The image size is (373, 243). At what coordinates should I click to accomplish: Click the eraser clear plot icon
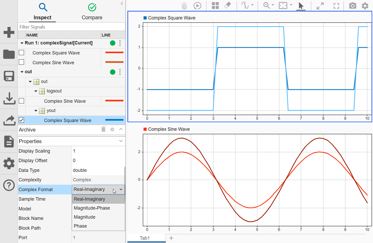(228, 5)
